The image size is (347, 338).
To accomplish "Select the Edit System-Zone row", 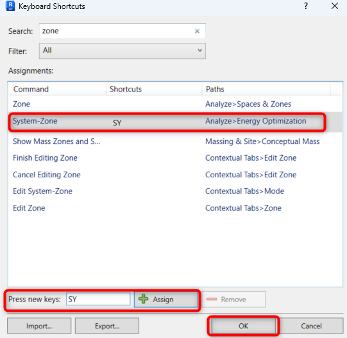I will click(x=175, y=191).
